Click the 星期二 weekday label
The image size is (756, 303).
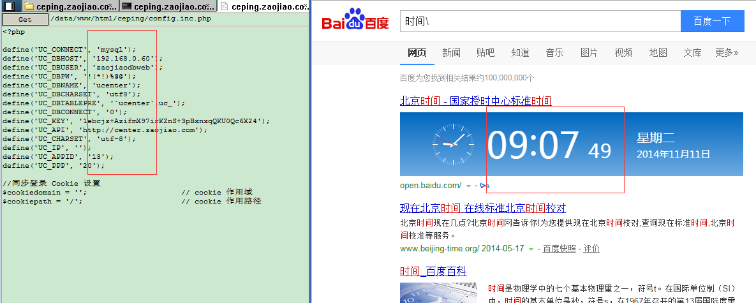tap(656, 138)
